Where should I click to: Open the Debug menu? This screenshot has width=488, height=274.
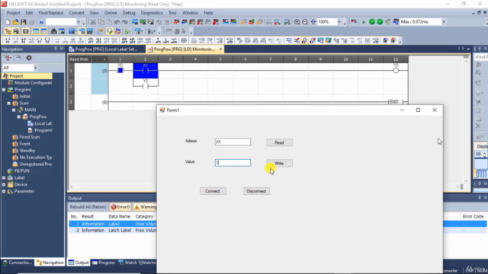[129, 13]
